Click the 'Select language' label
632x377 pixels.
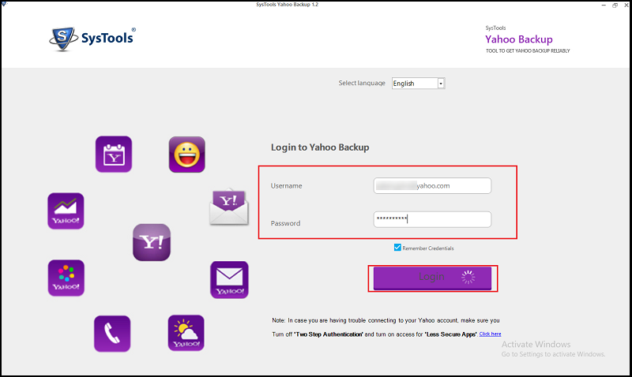pyautogui.click(x=362, y=83)
